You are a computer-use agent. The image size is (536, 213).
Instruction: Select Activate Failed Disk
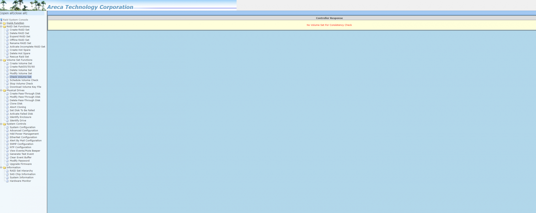pyautogui.click(x=21, y=114)
